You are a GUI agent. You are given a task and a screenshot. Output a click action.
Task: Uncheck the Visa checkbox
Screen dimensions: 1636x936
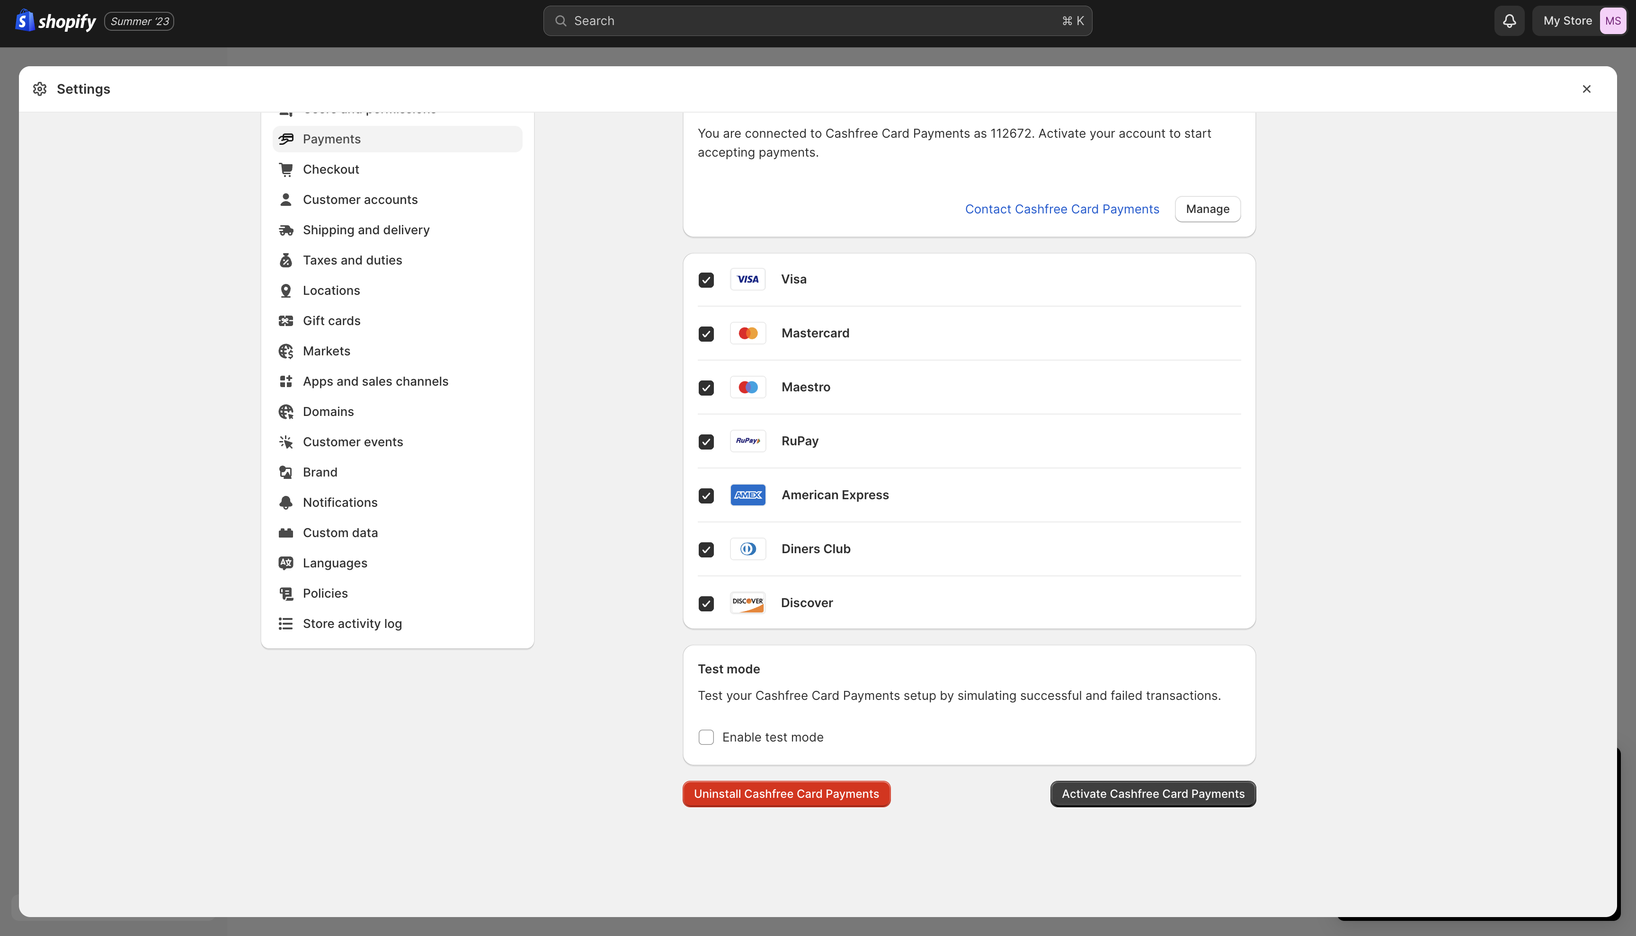[706, 280]
